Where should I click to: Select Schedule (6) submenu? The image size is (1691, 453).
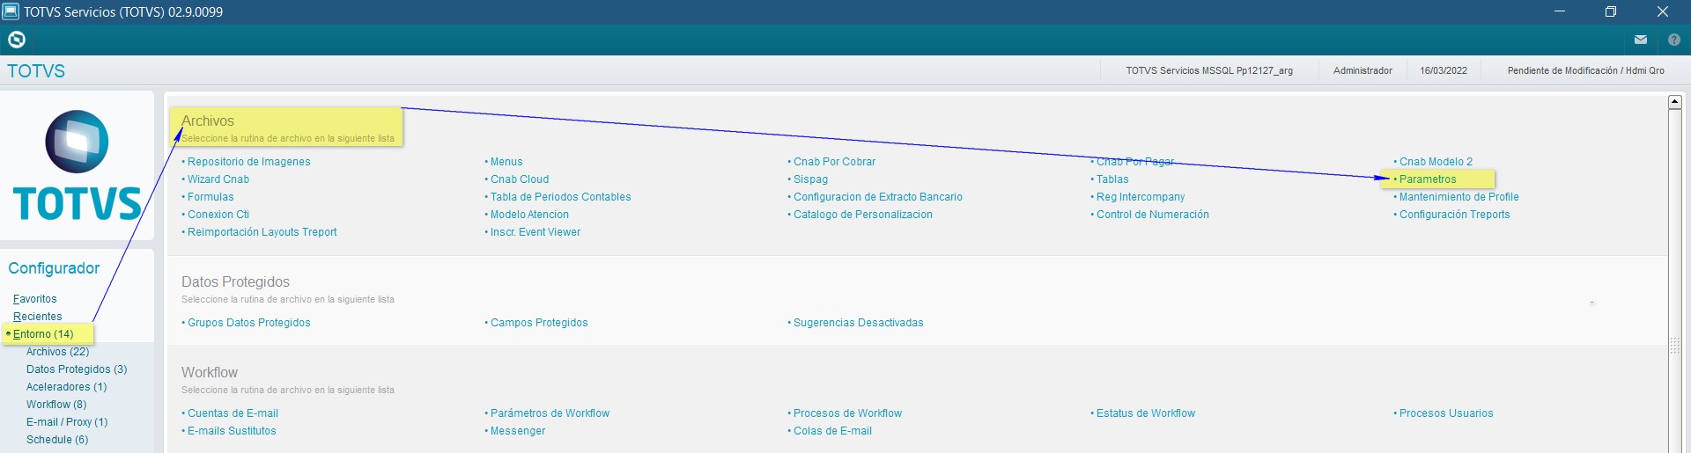click(x=57, y=440)
